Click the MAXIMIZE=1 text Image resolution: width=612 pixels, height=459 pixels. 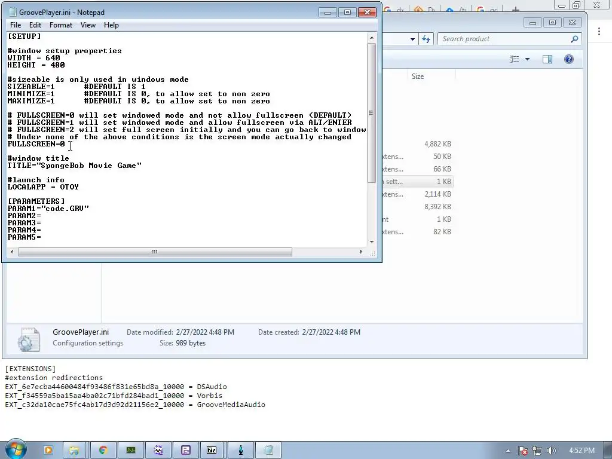click(31, 101)
